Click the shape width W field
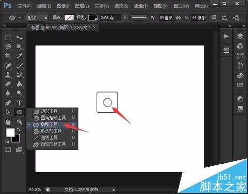The width and height of the screenshot is (248, 194). click(x=166, y=17)
